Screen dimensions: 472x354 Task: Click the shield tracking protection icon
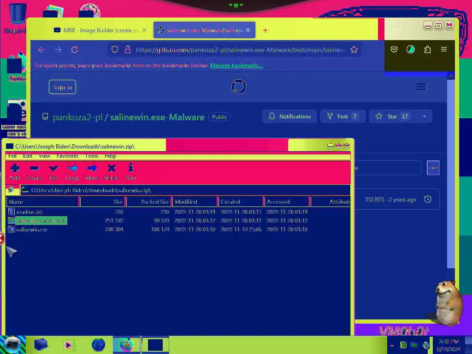pos(114,50)
